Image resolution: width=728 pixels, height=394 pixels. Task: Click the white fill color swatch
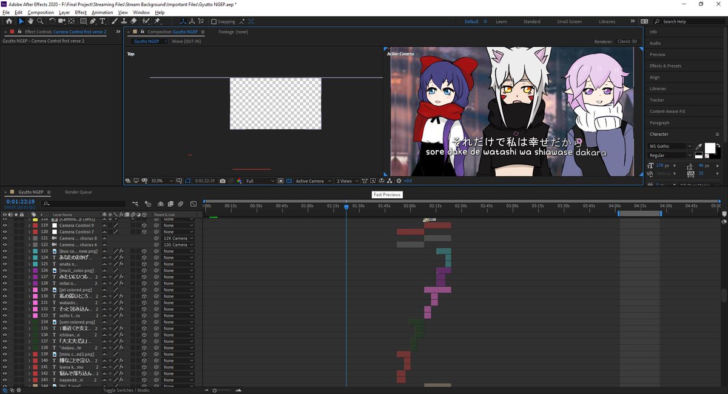click(x=709, y=148)
